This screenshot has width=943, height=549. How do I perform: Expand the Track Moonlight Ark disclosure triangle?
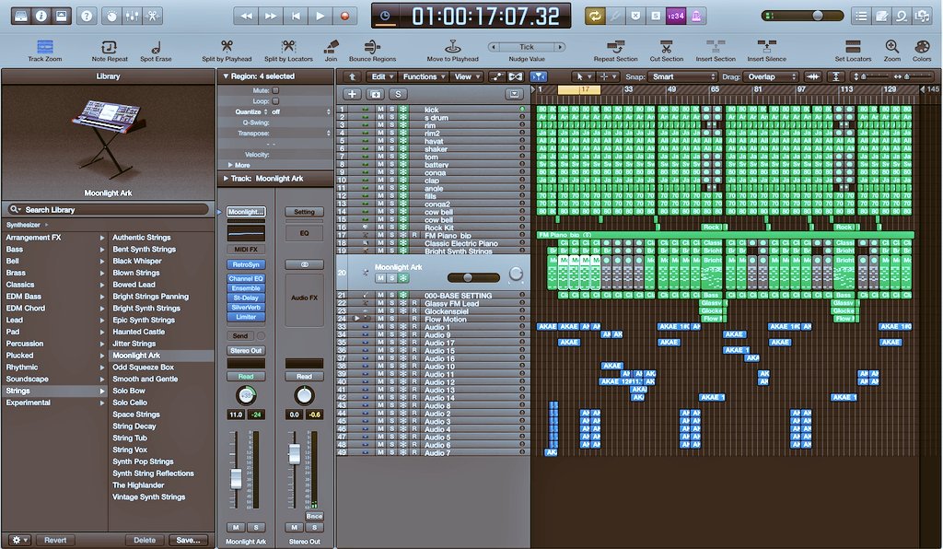(x=226, y=179)
